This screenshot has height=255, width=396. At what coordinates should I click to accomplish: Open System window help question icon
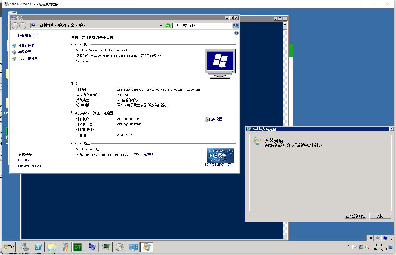point(236,33)
